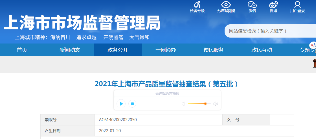This screenshot has width=316, height=139.
Task: Click the 长者专版 text label
Action: tap(197, 11)
